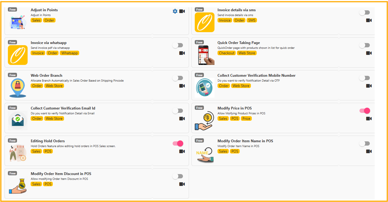Play video tutorial for Adjust in Points
Viewport: 388px width, 202px height.
pyautogui.click(x=182, y=11)
